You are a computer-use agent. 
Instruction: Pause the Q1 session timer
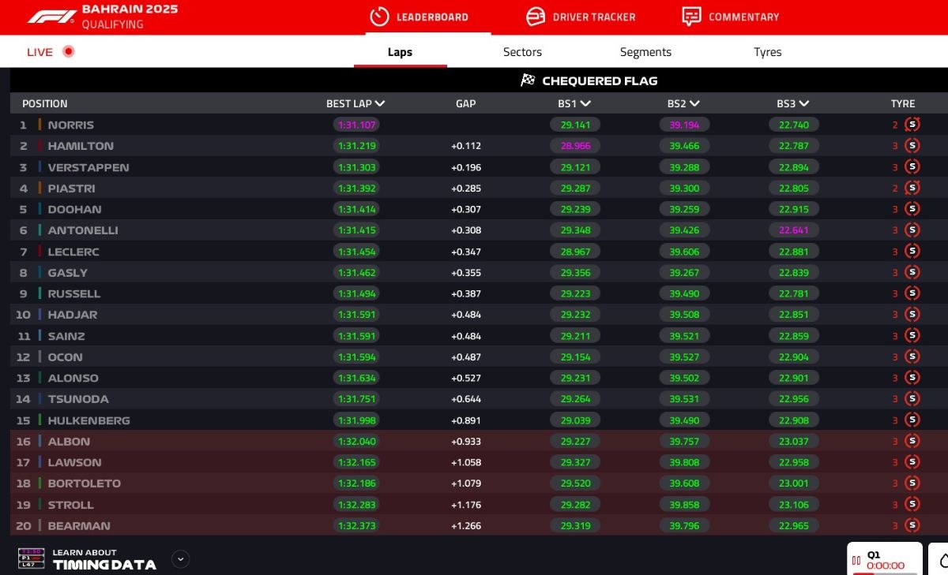pyautogui.click(x=857, y=560)
